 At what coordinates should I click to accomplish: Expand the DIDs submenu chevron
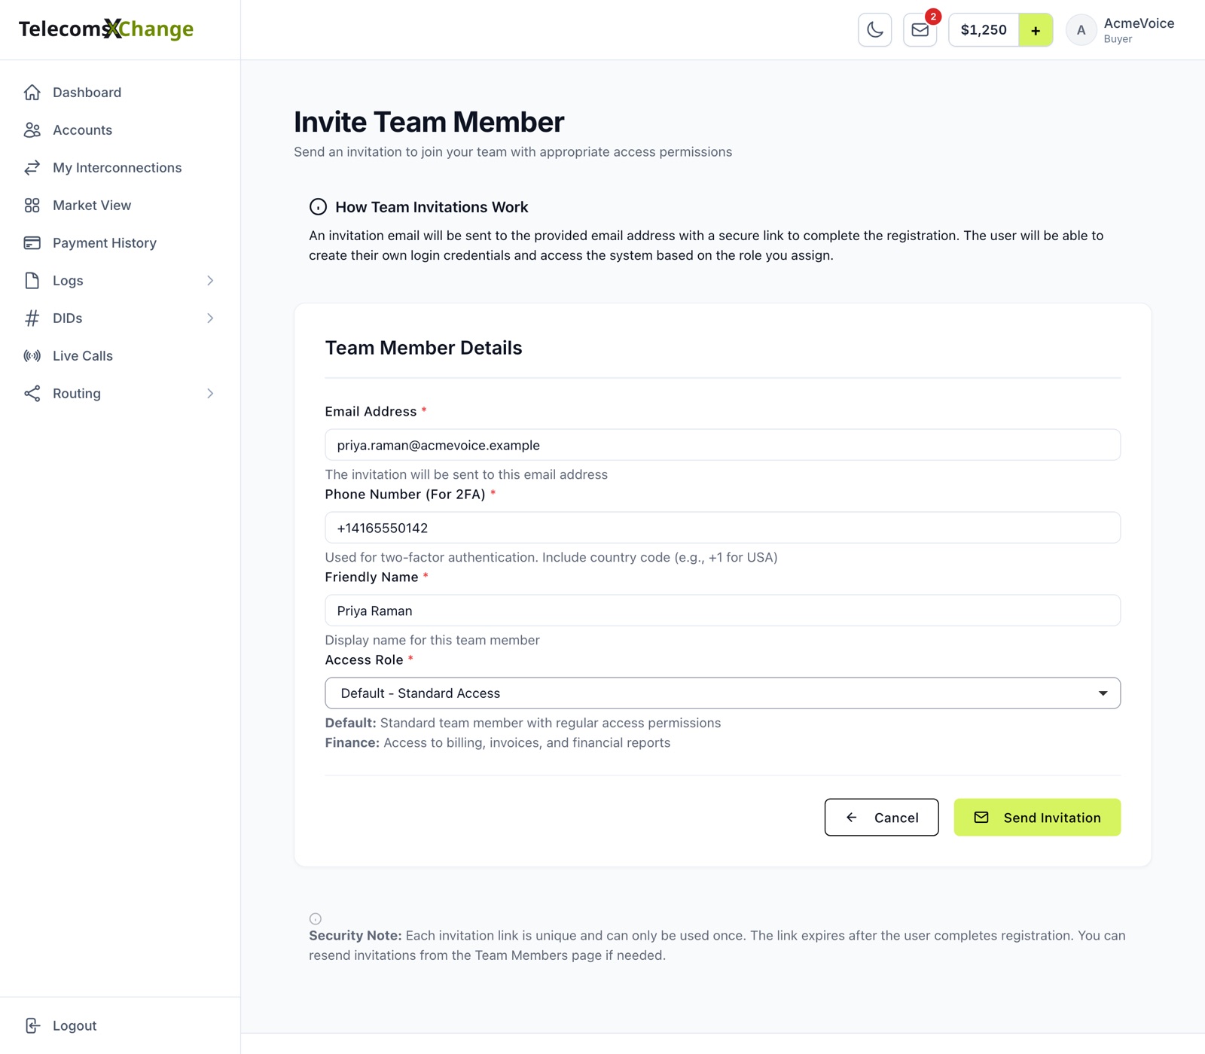tap(210, 318)
